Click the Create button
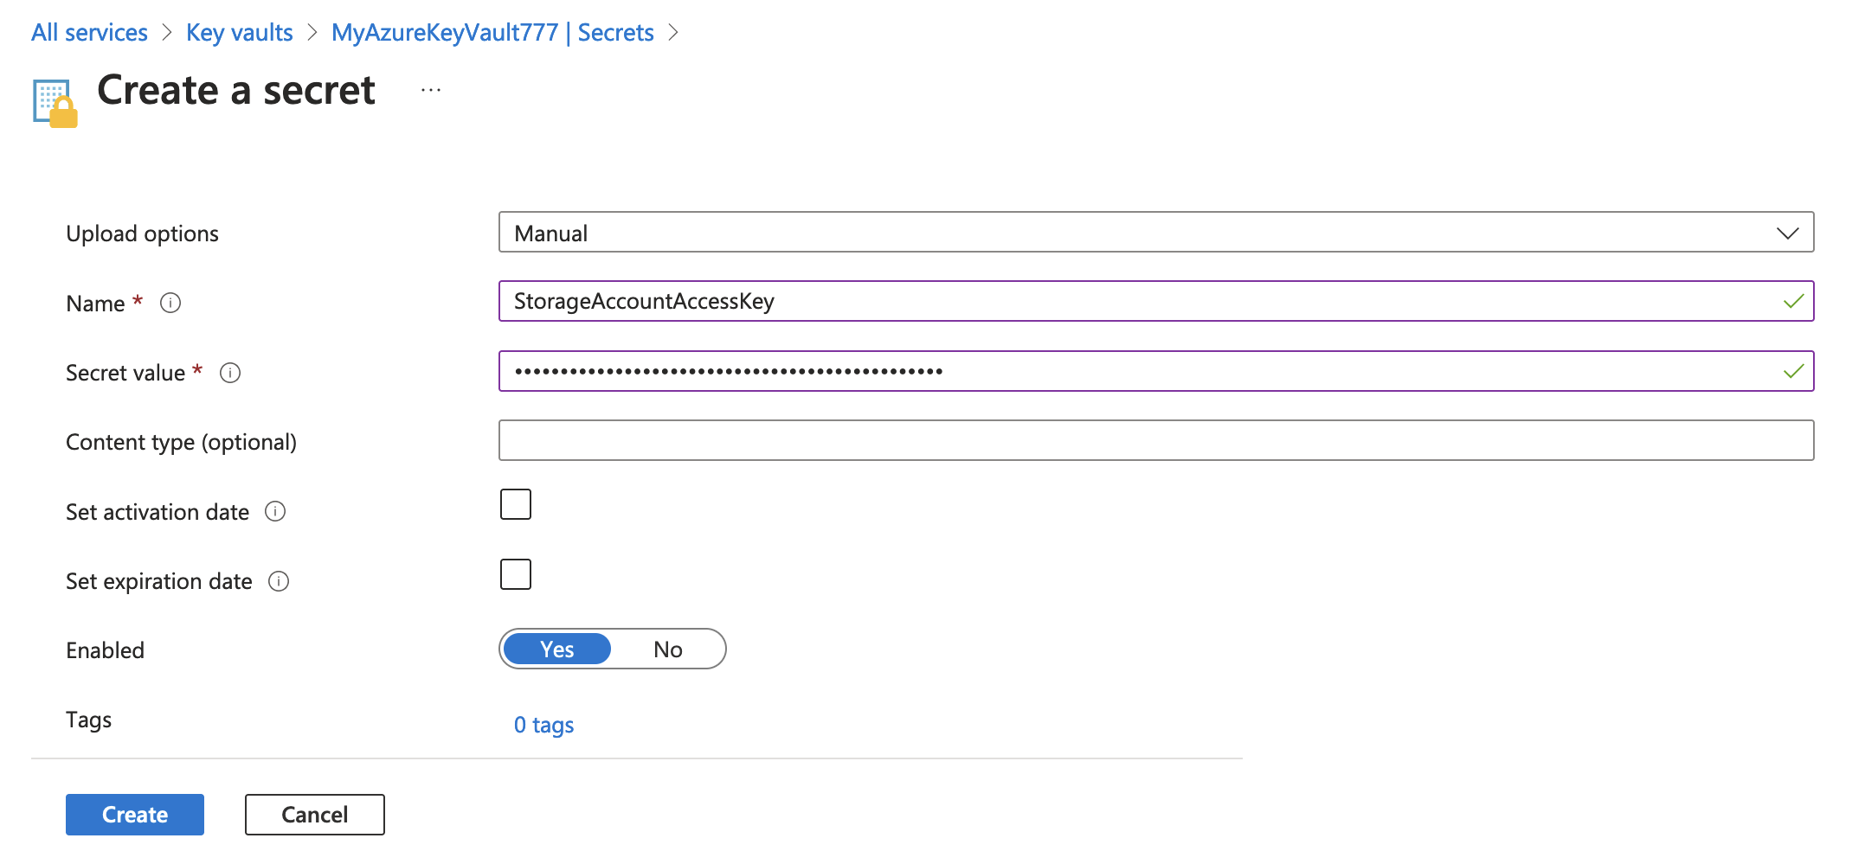 (x=135, y=815)
